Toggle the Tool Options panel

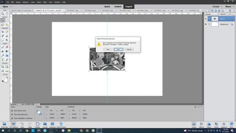[14, 125]
